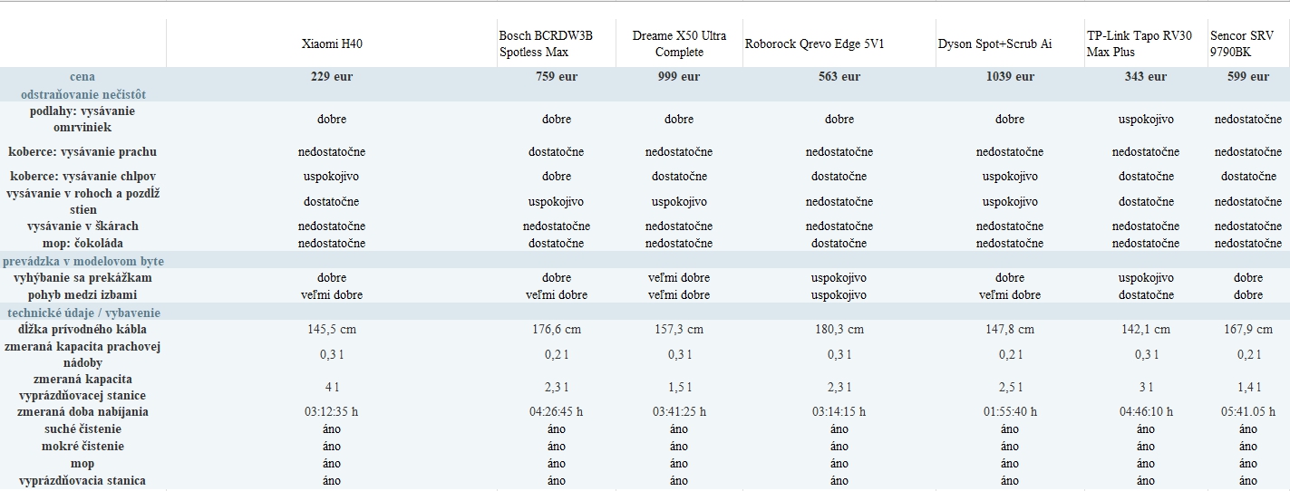Select 'vysávanie v rohoch a pozdĺž stien' label
Screen dimensions: 1290x491
point(82,201)
